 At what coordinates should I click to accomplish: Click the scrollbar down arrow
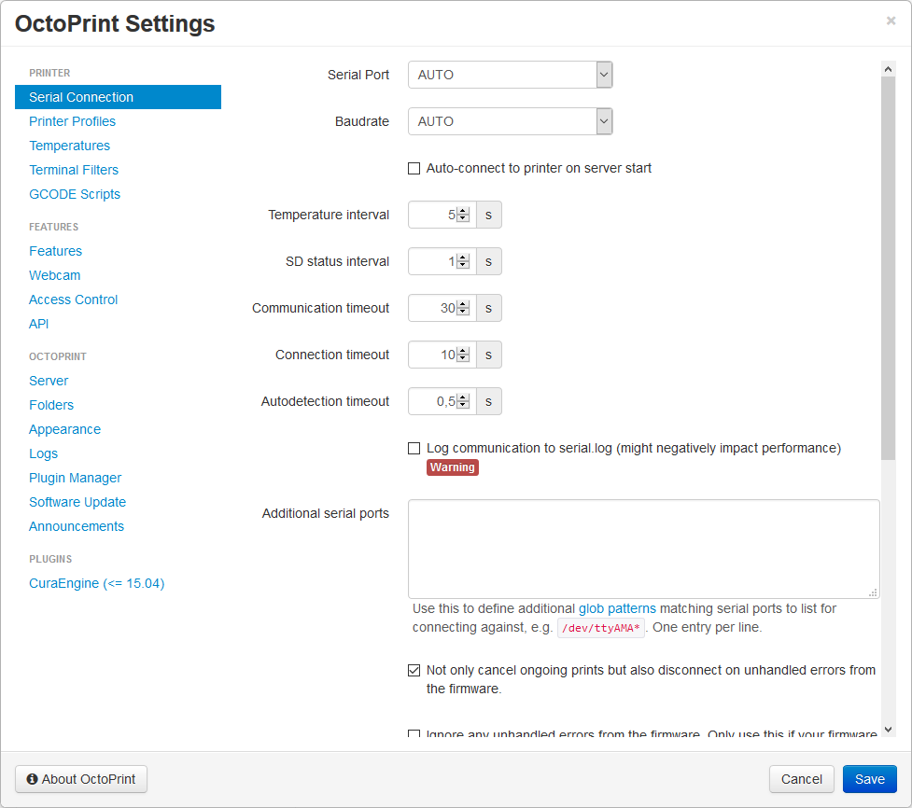[x=888, y=730]
